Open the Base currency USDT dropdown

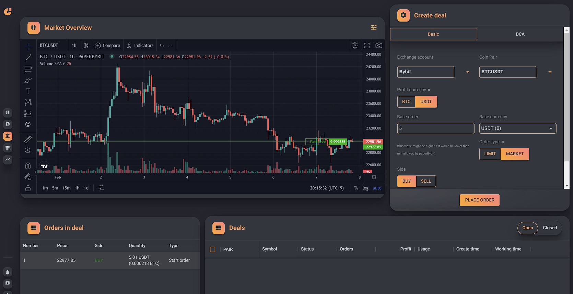pyautogui.click(x=518, y=128)
